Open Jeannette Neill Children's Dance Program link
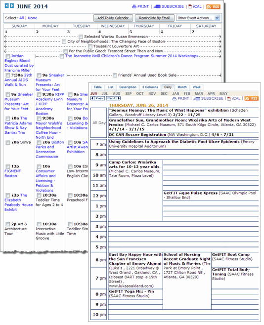 coord(132,56)
